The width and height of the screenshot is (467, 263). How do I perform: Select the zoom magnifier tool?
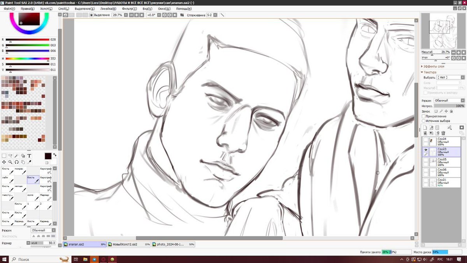pos(11,162)
